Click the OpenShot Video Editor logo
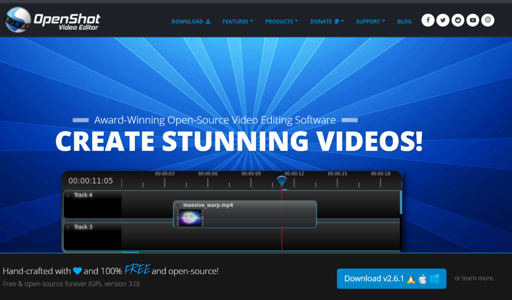 (52, 20)
